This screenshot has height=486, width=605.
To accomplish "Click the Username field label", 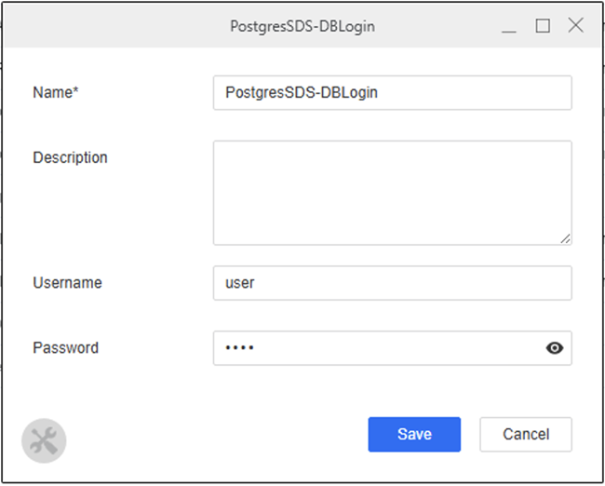I will (67, 282).
